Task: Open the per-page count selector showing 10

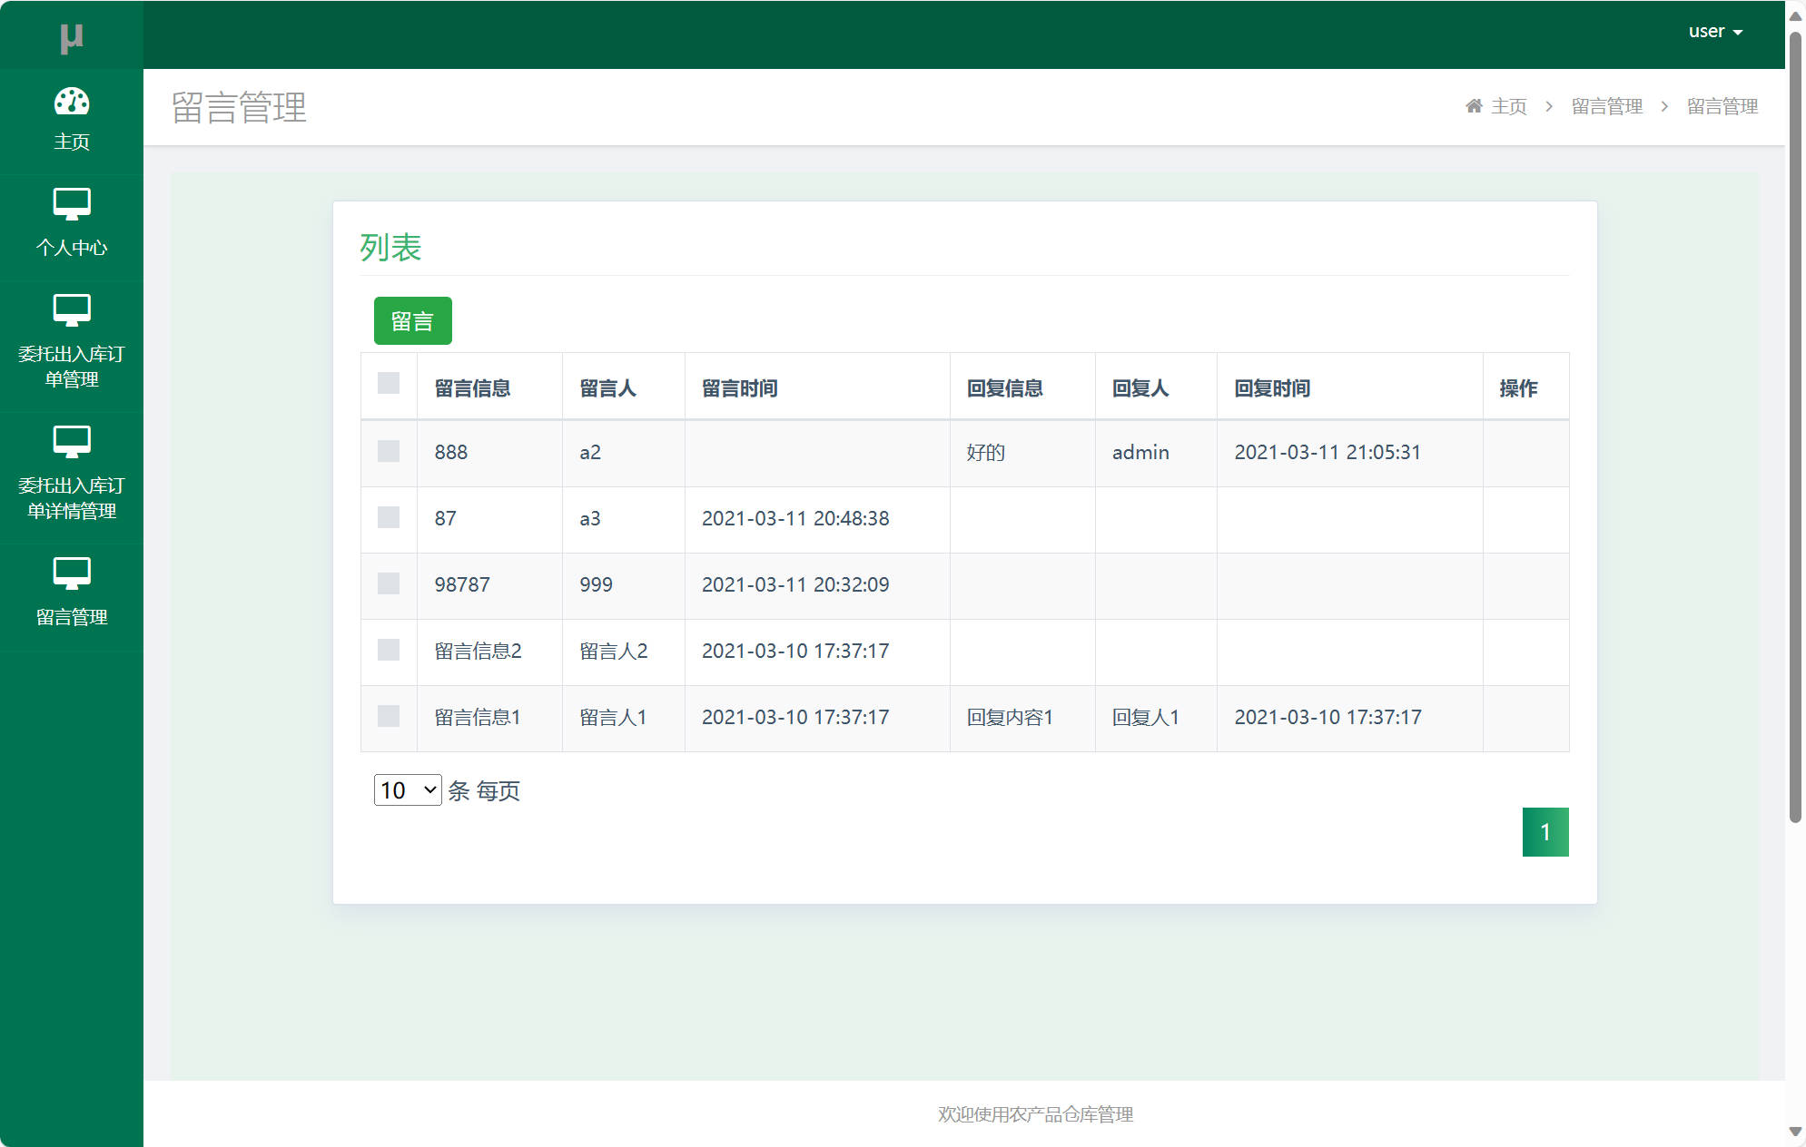Action: (x=406, y=789)
